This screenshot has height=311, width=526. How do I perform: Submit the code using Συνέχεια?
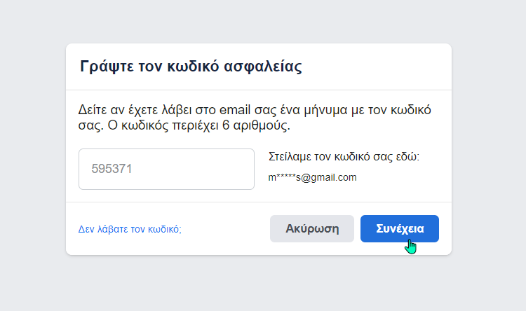point(400,228)
